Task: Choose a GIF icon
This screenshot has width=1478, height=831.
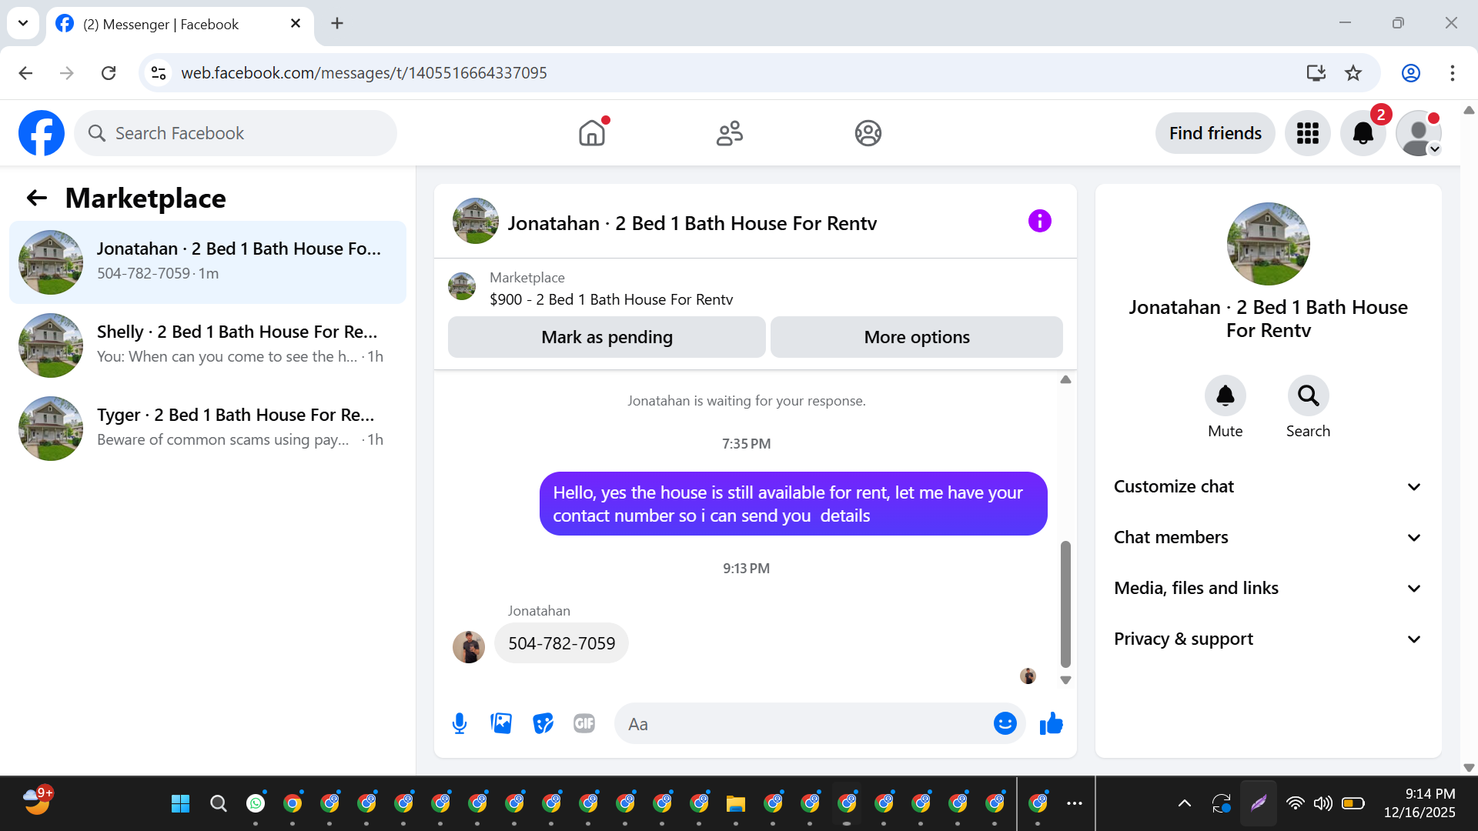Action: pos(584,723)
